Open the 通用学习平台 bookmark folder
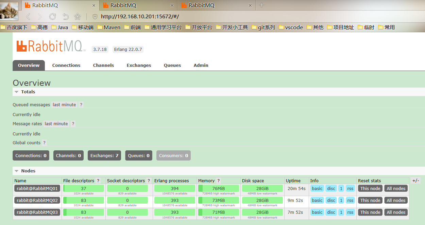Image resolution: width=425 pixels, height=225 pixels. tap(163, 27)
